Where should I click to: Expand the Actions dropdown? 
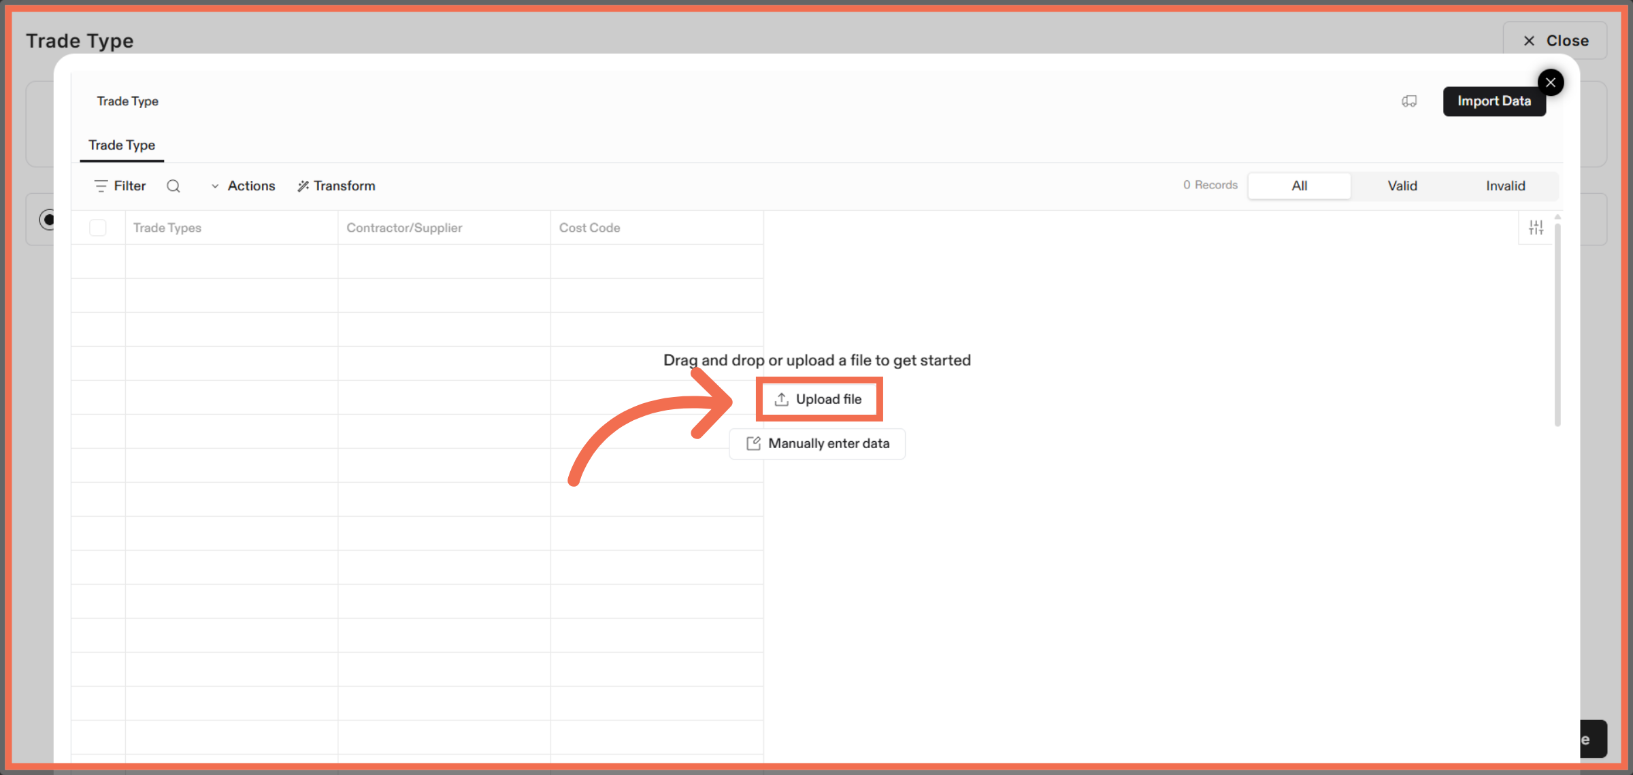[251, 186]
